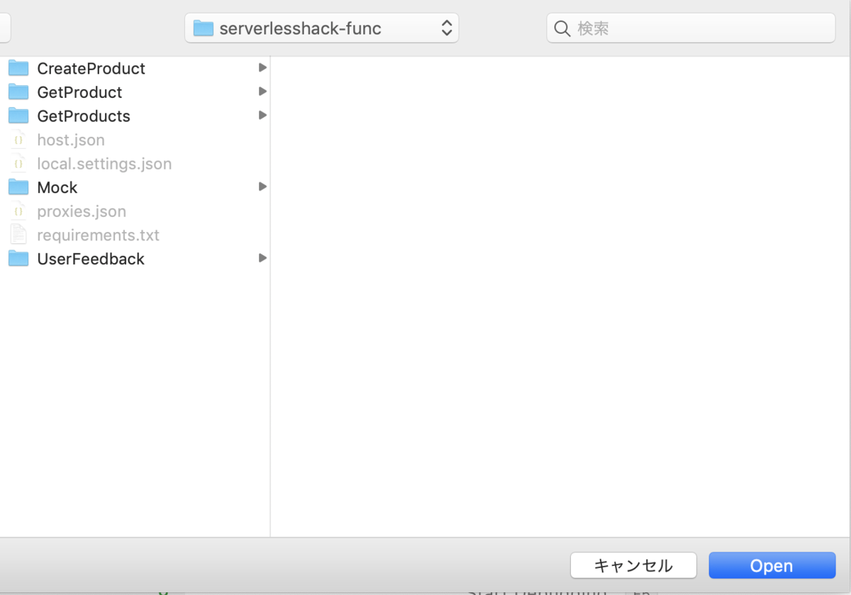Click folder icon in serverlesshack-func path popup
The width and height of the screenshot is (851, 595).
[204, 28]
